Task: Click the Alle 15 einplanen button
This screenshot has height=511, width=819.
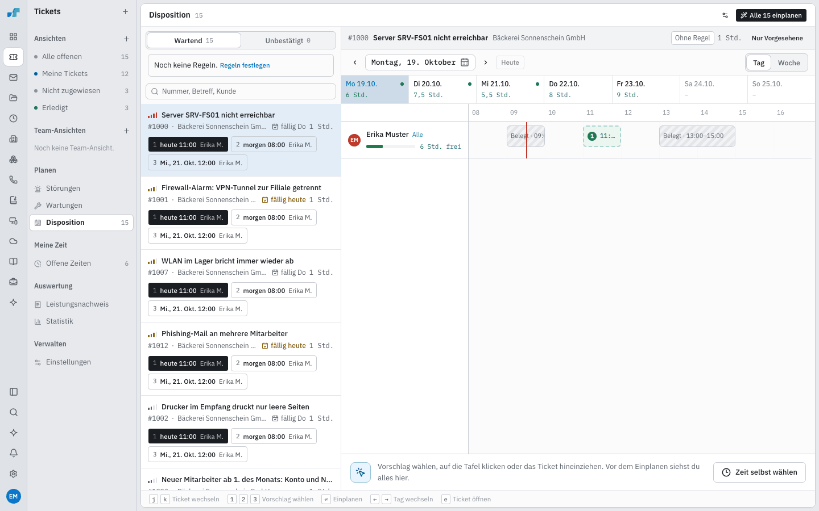Action: (x=771, y=15)
